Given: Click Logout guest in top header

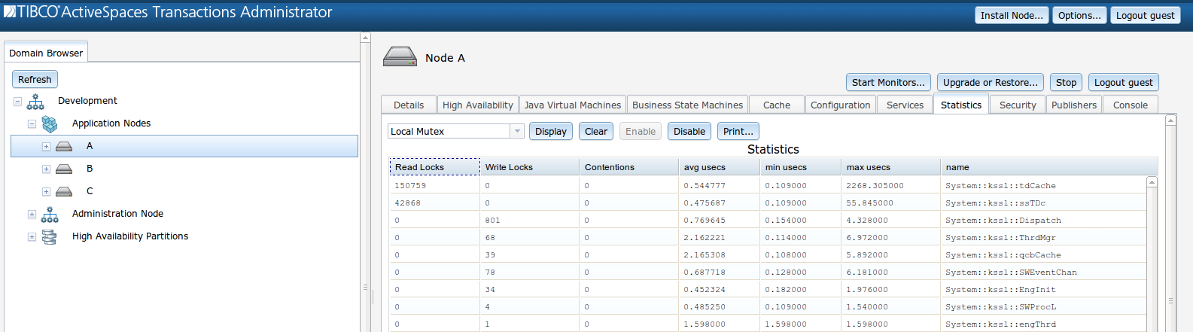Looking at the screenshot, I should pos(1145,15).
